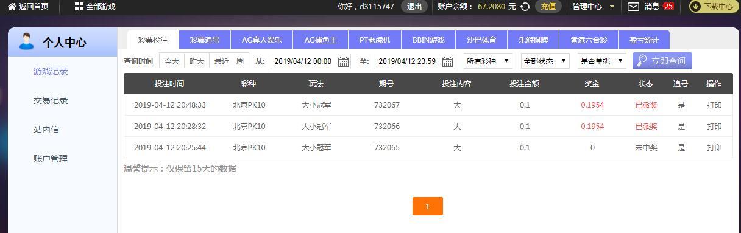
Task: Click the start date field 2019/04/12 00:00
Action: 311,61
